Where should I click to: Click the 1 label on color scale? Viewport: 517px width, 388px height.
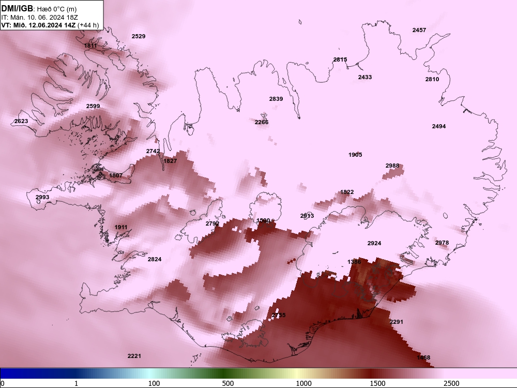(76, 383)
